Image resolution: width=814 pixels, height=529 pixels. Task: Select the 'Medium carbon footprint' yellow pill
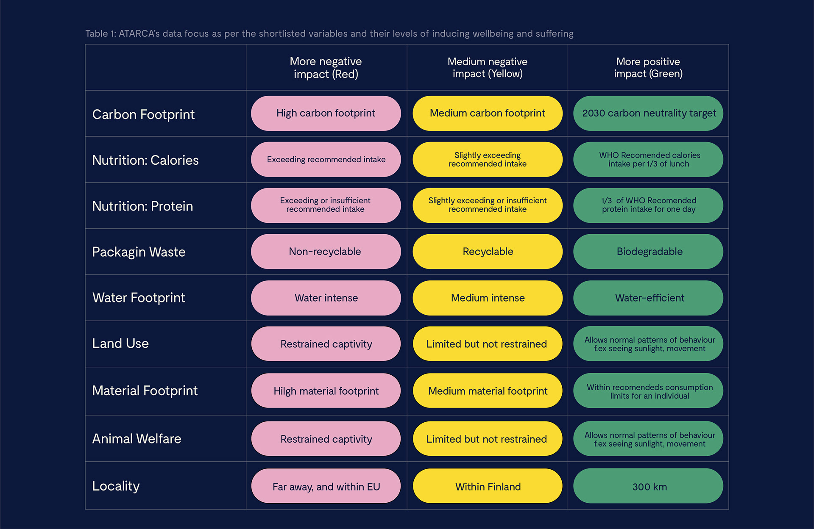click(x=487, y=113)
